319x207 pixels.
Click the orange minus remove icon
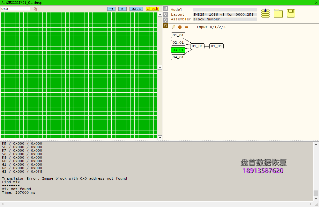pos(186,27)
